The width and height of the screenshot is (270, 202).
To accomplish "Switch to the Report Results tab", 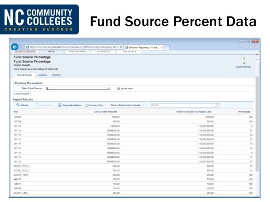I will pyautogui.click(x=25, y=75).
